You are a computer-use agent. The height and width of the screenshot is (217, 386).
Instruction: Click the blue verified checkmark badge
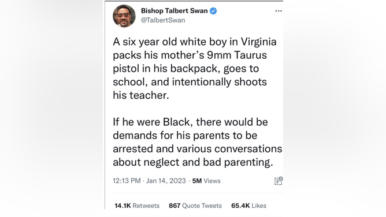pos(213,11)
